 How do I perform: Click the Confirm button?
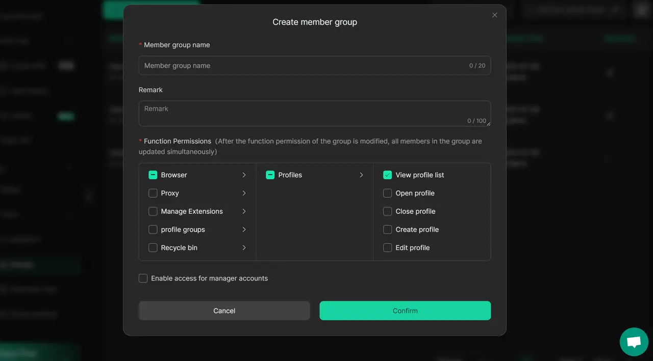[405, 311]
